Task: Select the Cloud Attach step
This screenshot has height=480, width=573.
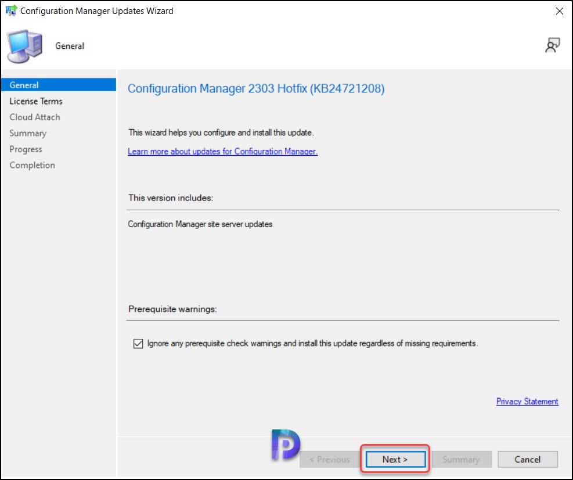Action: (35, 117)
